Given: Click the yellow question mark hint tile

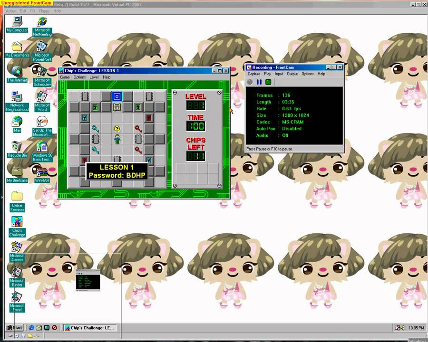Looking at the screenshot, I should [x=117, y=128].
